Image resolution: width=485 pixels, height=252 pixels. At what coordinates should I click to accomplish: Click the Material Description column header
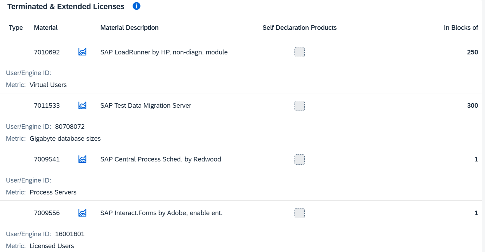(129, 28)
